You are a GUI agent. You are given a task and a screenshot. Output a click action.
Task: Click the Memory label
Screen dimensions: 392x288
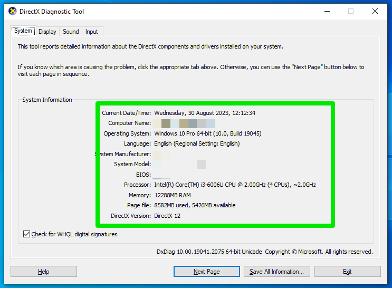click(140, 195)
